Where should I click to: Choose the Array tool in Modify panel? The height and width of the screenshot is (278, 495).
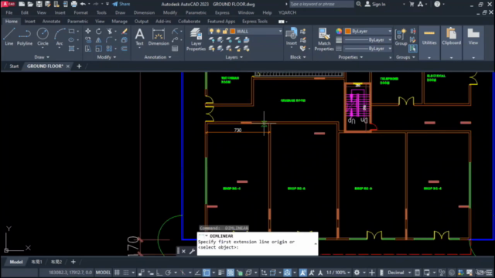[110, 49]
